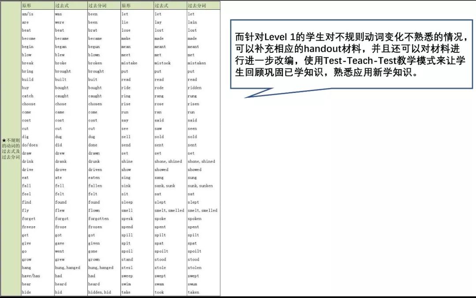Click the "buy" cell
The width and height of the screenshot is (476, 298).
click(25, 88)
